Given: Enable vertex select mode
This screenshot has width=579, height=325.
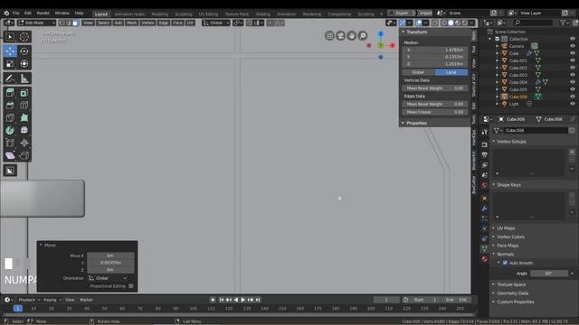Looking at the screenshot, I should [62, 23].
